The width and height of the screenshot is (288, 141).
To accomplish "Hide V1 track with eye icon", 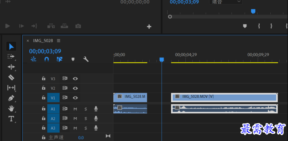I will [75, 98].
